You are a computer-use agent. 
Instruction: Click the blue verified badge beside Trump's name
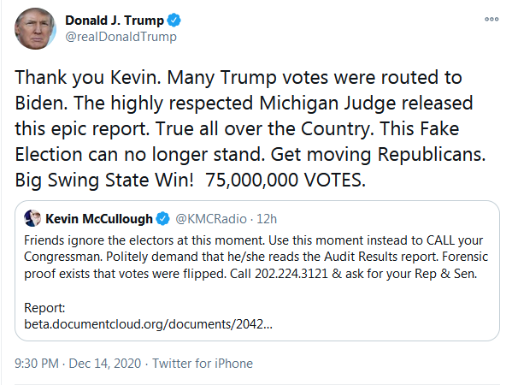pyautogui.click(x=174, y=21)
